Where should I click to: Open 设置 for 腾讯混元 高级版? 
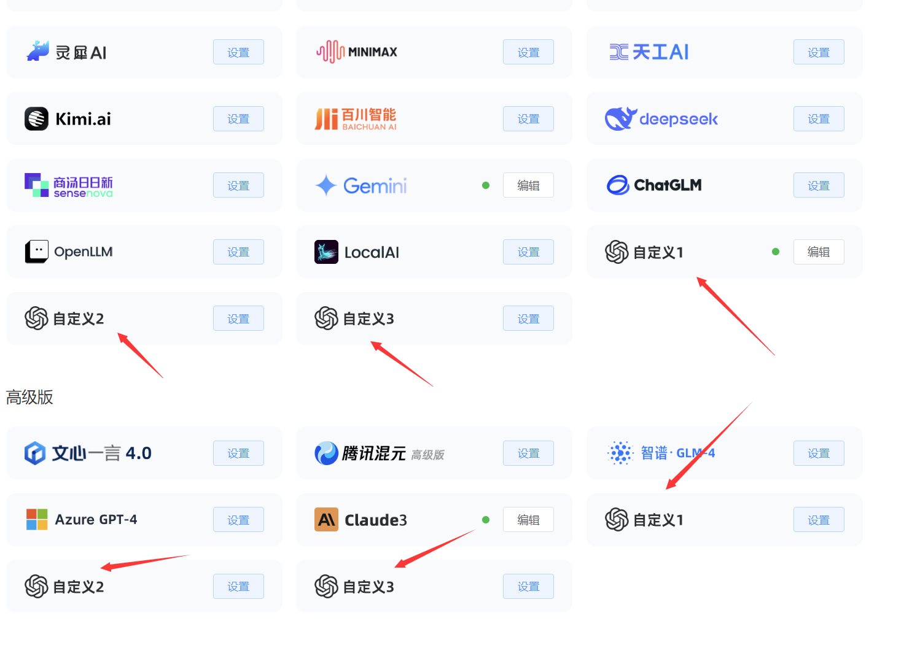(x=528, y=453)
